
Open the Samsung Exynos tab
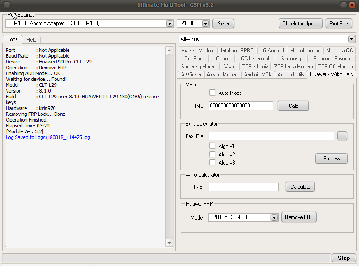[331, 59]
